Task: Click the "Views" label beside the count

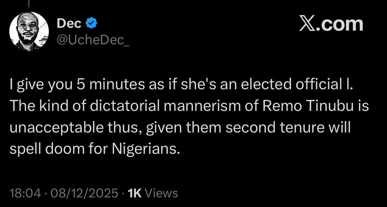Action: 161,193
